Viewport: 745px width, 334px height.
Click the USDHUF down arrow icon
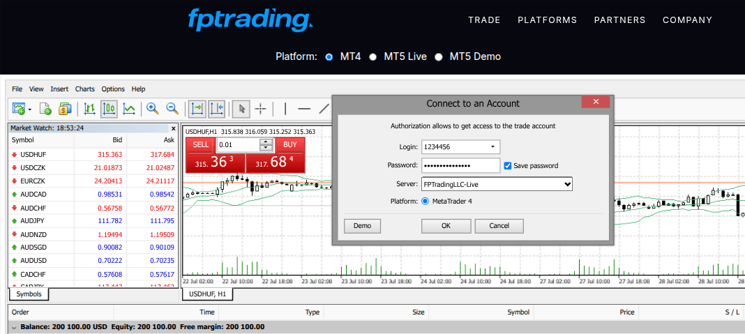pos(14,154)
